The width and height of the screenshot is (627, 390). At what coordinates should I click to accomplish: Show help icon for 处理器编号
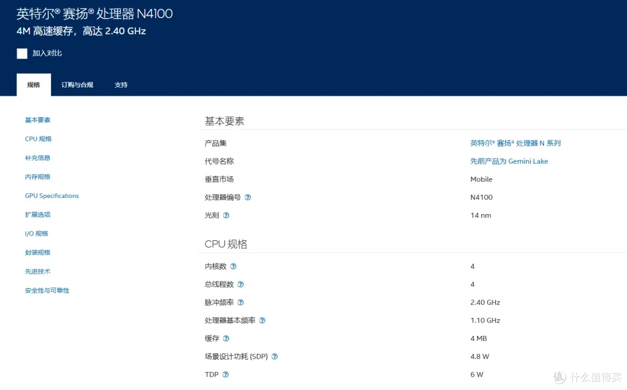(247, 197)
